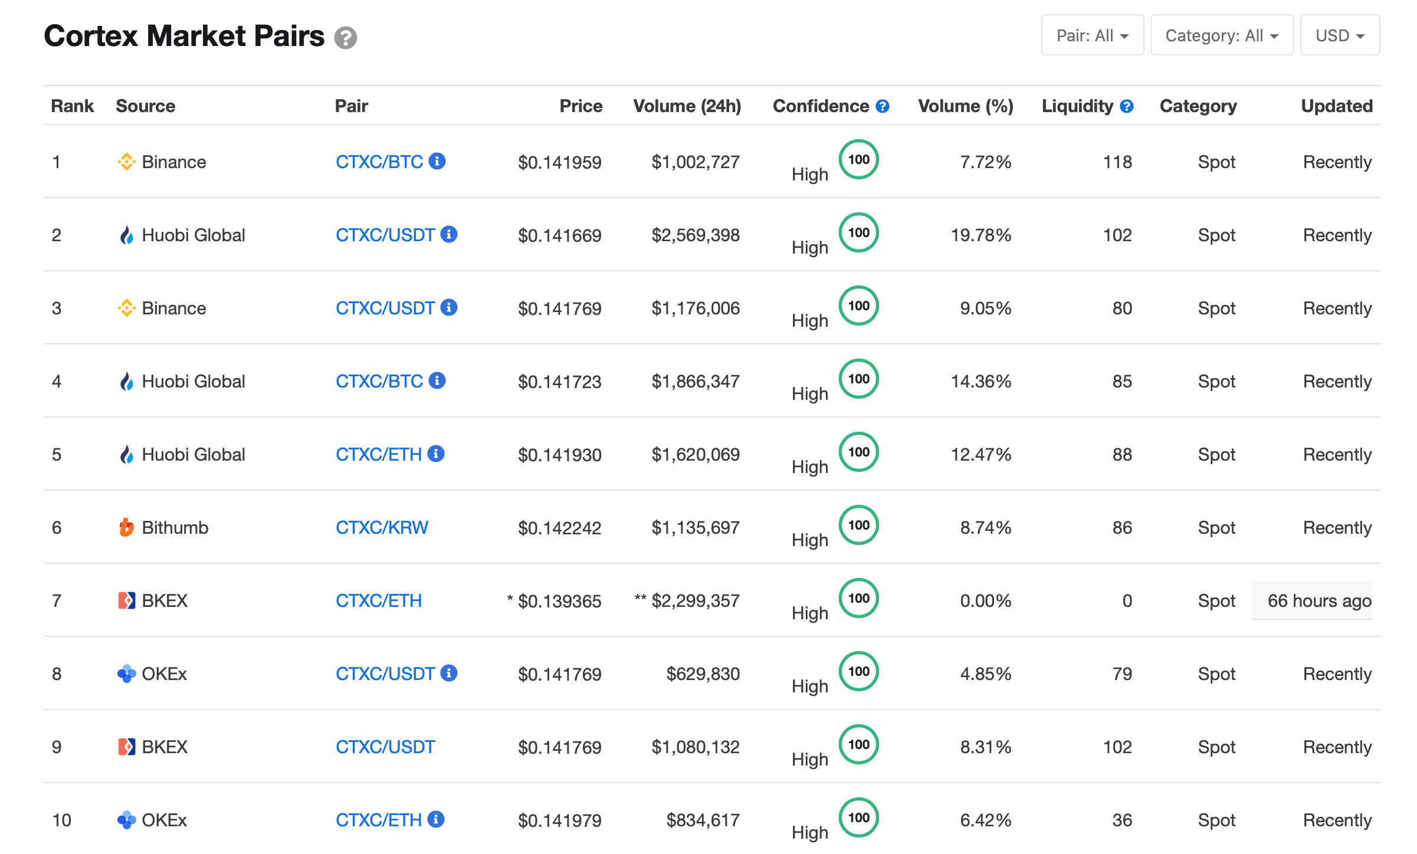Click the info icon next to CTXC/USDT on OKEx
This screenshot has width=1417, height=854.
pyautogui.click(x=449, y=672)
